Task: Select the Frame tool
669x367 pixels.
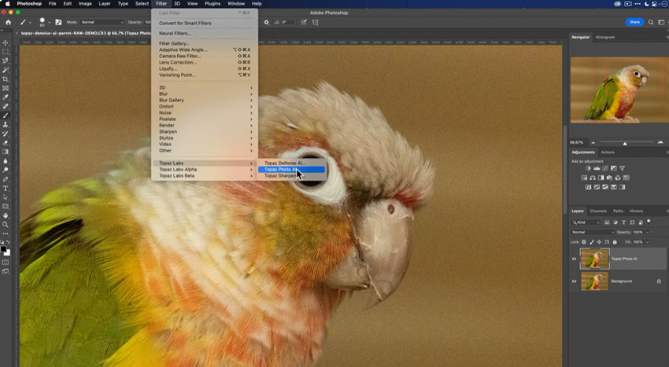Action: (x=6, y=88)
